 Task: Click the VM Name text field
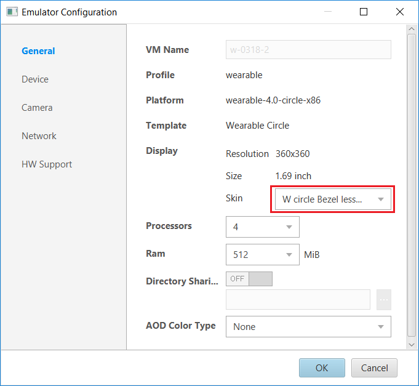click(308, 50)
